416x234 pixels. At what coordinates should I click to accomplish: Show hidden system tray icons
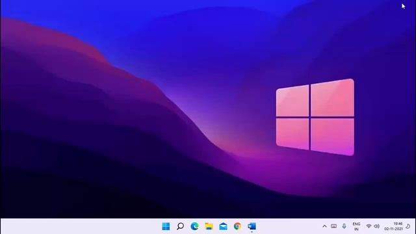coord(324,226)
